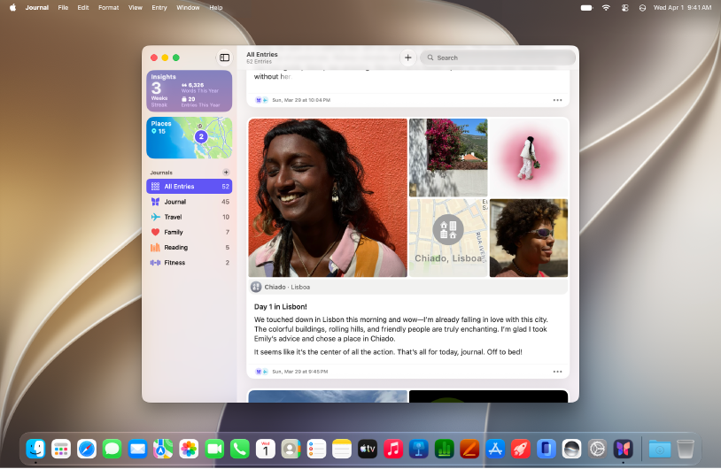Click the journal badge icons beside 9:45 PM date
721x469 pixels.
[261, 372]
